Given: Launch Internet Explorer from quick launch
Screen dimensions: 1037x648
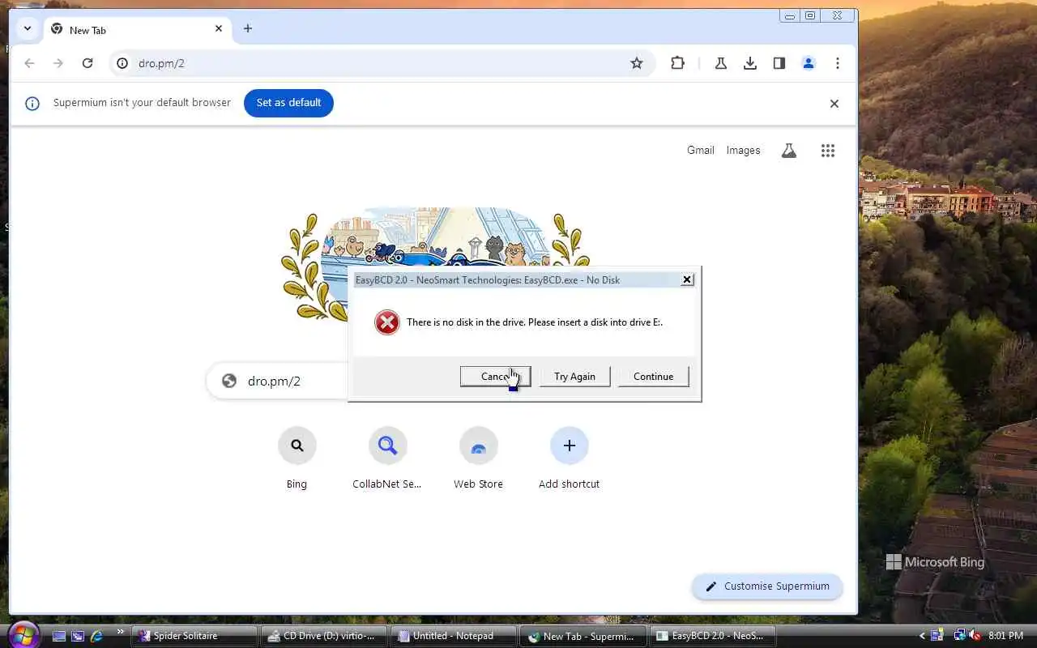Looking at the screenshot, I should coord(96,636).
